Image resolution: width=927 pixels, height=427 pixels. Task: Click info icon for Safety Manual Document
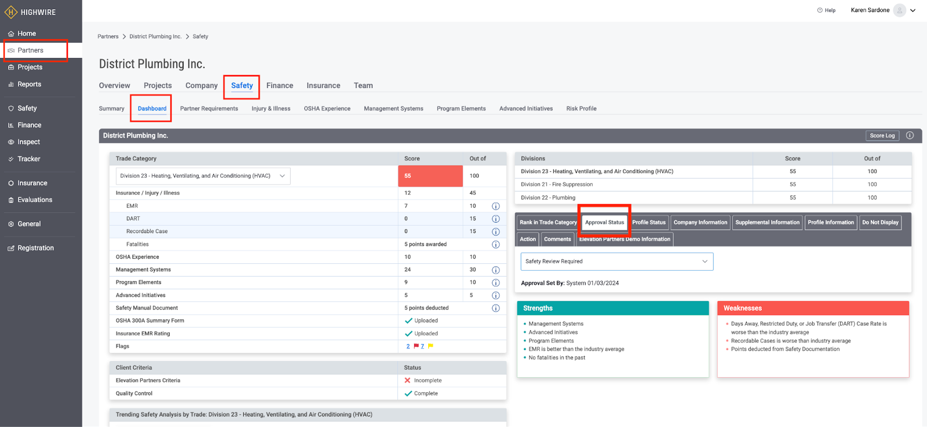[x=495, y=308]
